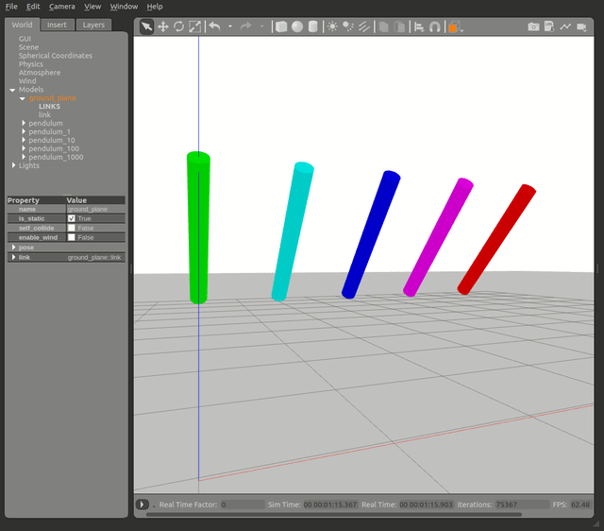Toggle the enable_wind checkbox
The width and height of the screenshot is (604, 531).
pos(72,237)
